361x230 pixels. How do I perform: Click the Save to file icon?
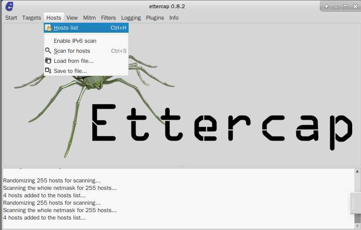48,71
